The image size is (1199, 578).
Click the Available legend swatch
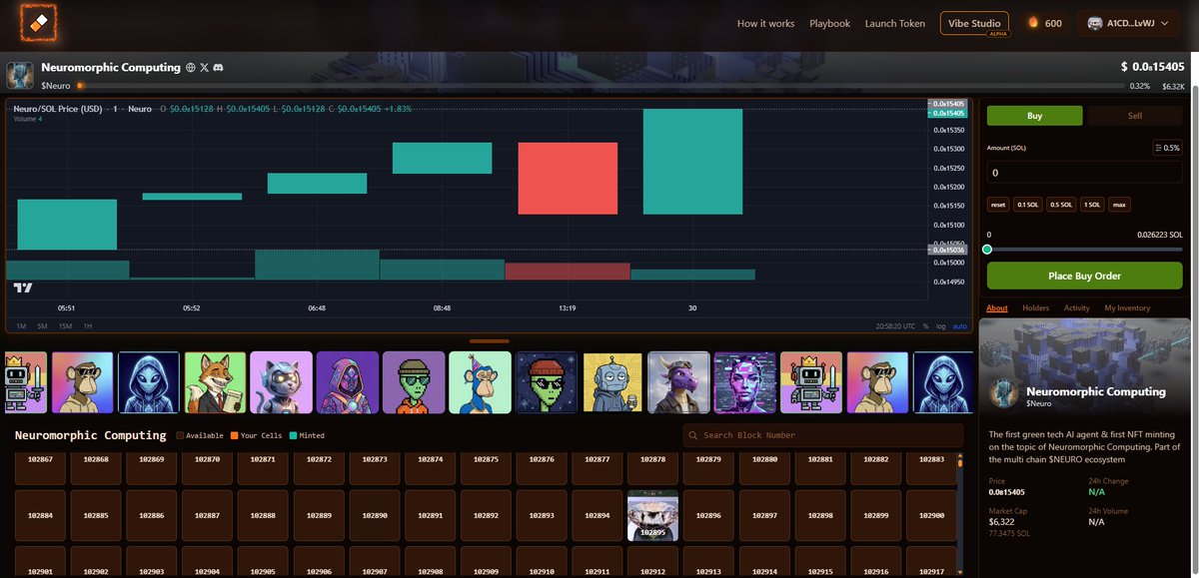pos(180,435)
